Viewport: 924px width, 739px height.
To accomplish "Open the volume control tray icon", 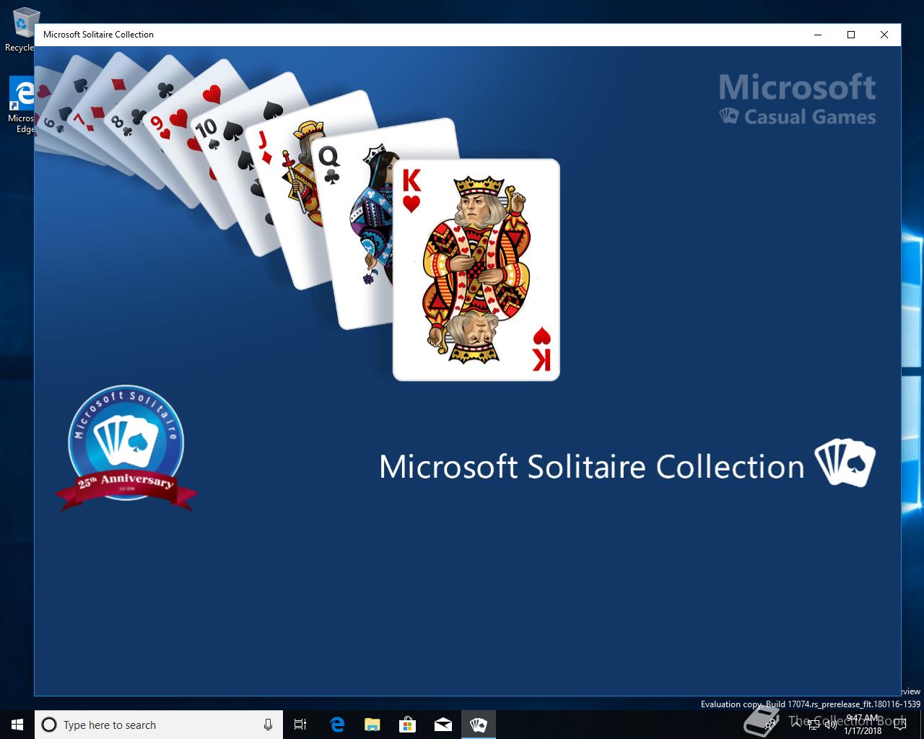I will [x=831, y=725].
